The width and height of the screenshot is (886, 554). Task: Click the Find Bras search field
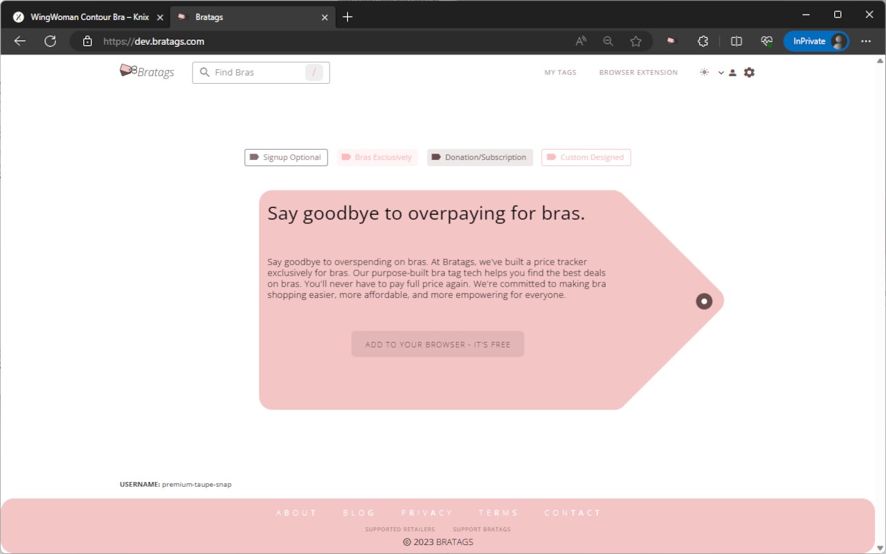pyautogui.click(x=261, y=72)
